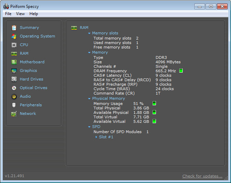Viewport: 231px width, 183px height.
Task: Select the Motherboard section label
Action: click(x=32, y=62)
